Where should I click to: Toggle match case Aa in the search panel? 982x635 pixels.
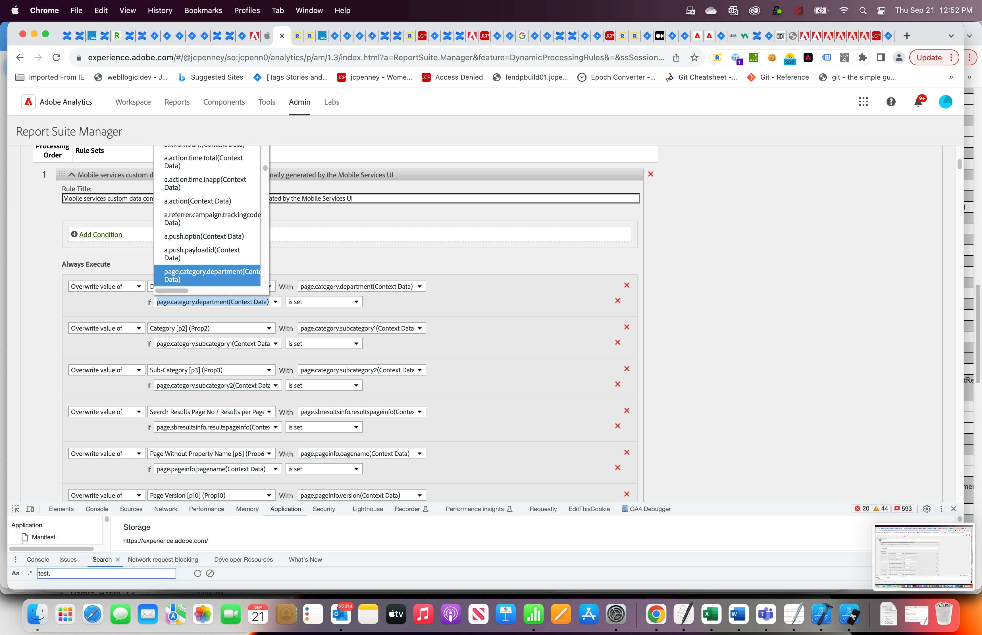(x=16, y=573)
